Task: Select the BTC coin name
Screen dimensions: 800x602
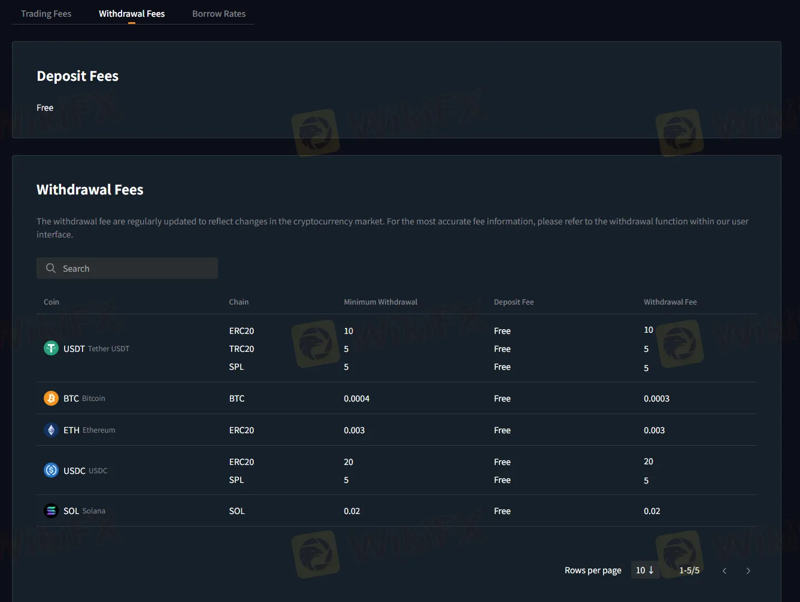Action: [71, 398]
